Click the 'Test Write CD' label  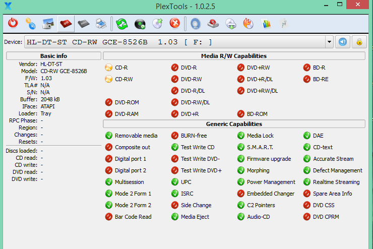[198, 147]
